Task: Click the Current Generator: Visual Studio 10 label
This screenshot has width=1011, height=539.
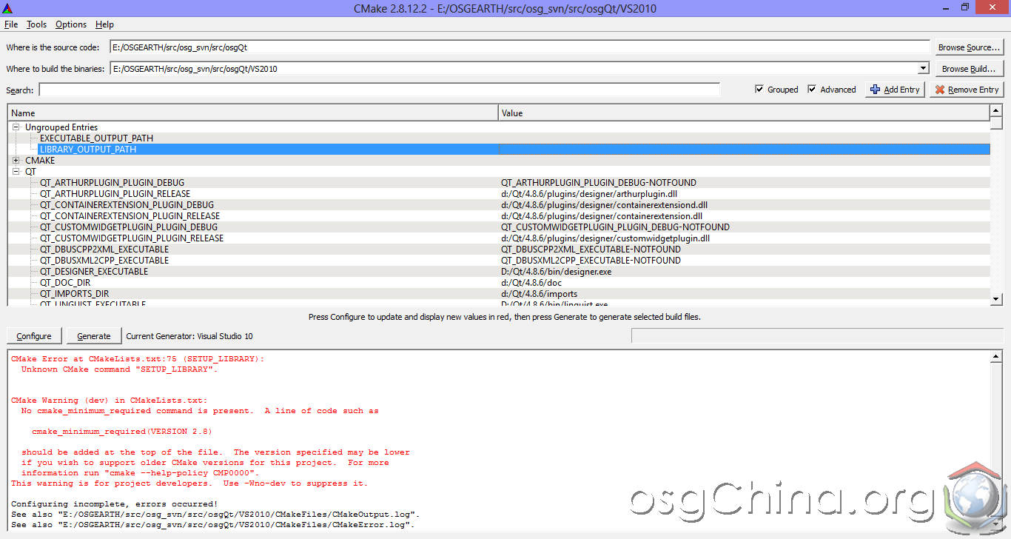Action: (189, 336)
